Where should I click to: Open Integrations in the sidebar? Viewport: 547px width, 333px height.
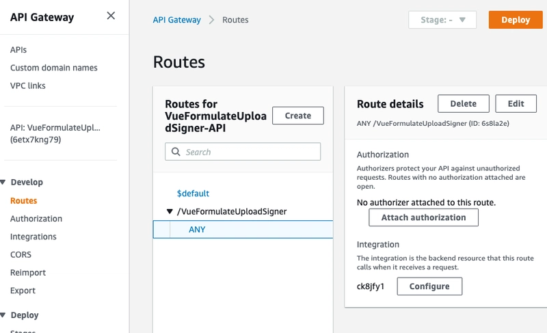point(33,237)
